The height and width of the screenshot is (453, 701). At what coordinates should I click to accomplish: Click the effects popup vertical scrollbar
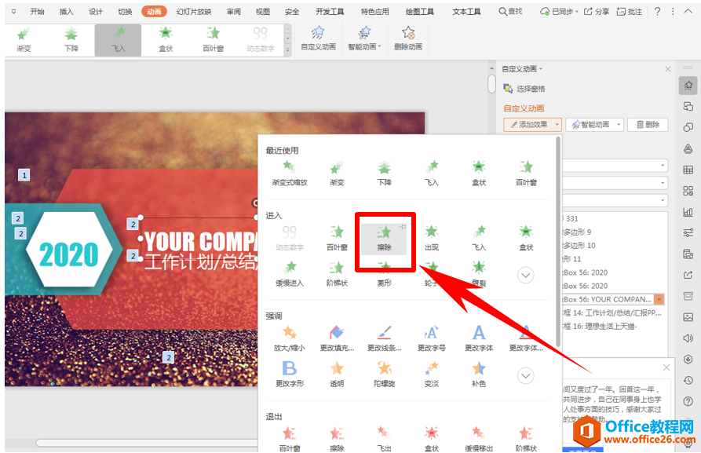tap(558, 242)
